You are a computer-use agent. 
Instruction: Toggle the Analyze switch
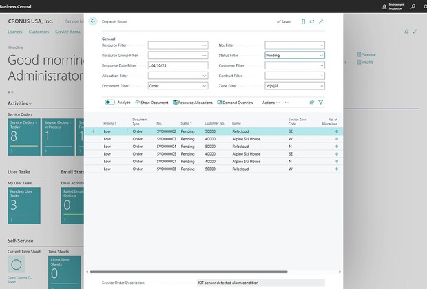(110, 103)
